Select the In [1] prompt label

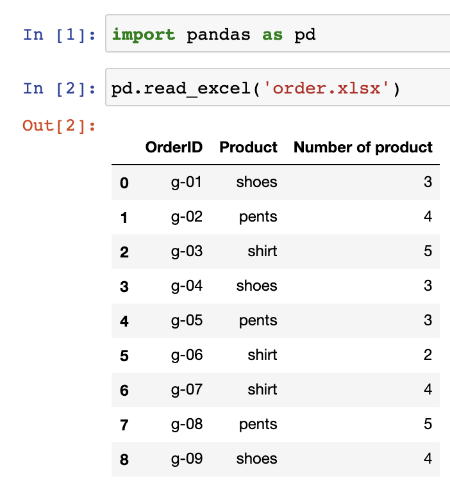tap(60, 35)
